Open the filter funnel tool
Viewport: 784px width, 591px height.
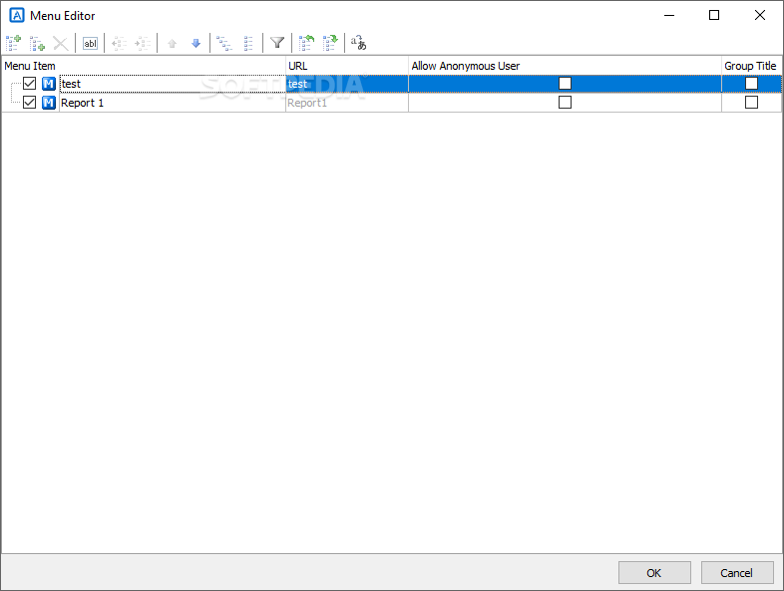pos(277,43)
